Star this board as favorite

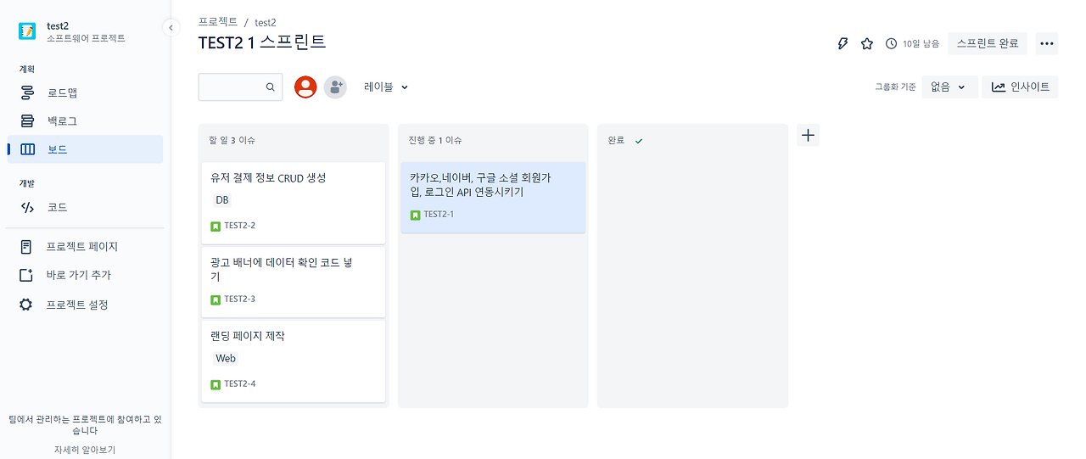click(x=866, y=43)
